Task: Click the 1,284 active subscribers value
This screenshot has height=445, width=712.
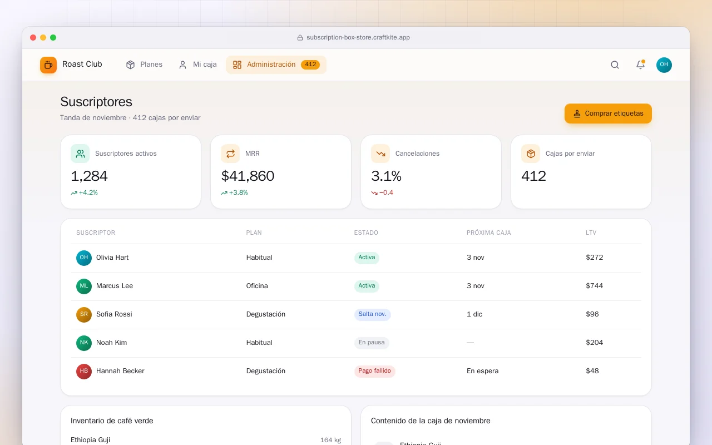Action: pyautogui.click(x=89, y=176)
